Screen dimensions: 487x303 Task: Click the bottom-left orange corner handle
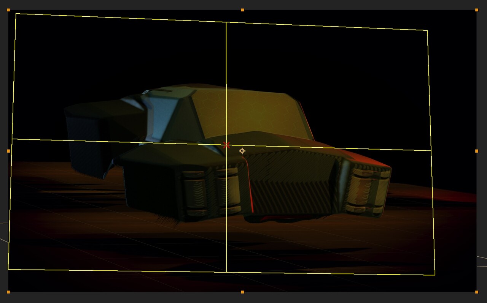(x=8, y=292)
